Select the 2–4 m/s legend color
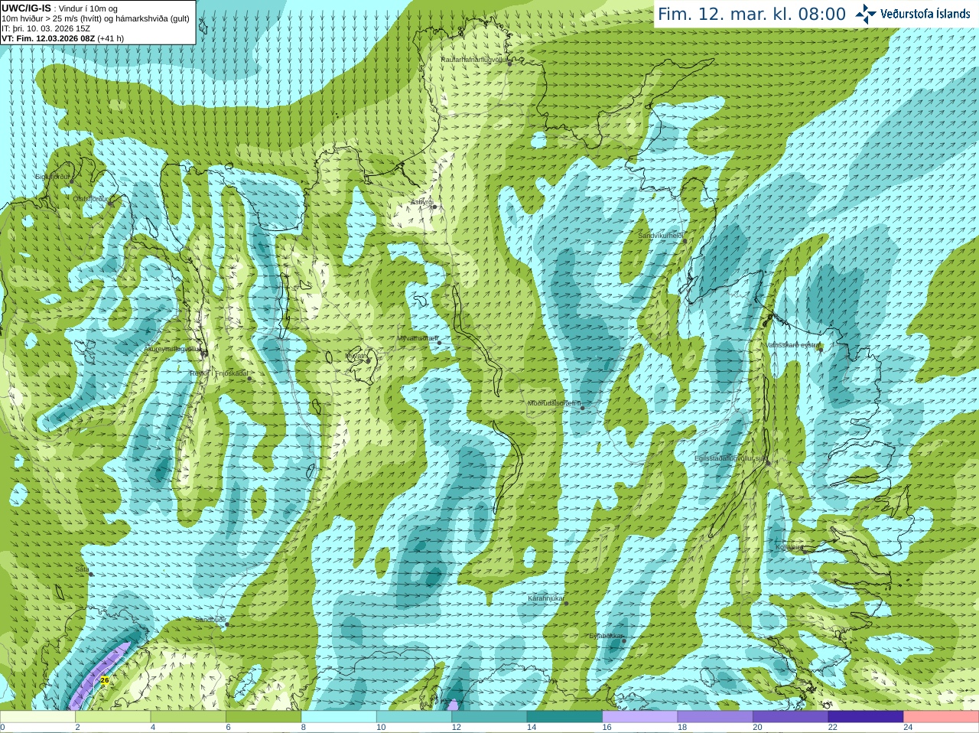Image resolution: width=979 pixels, height=733 pixels. pos(112,716)
